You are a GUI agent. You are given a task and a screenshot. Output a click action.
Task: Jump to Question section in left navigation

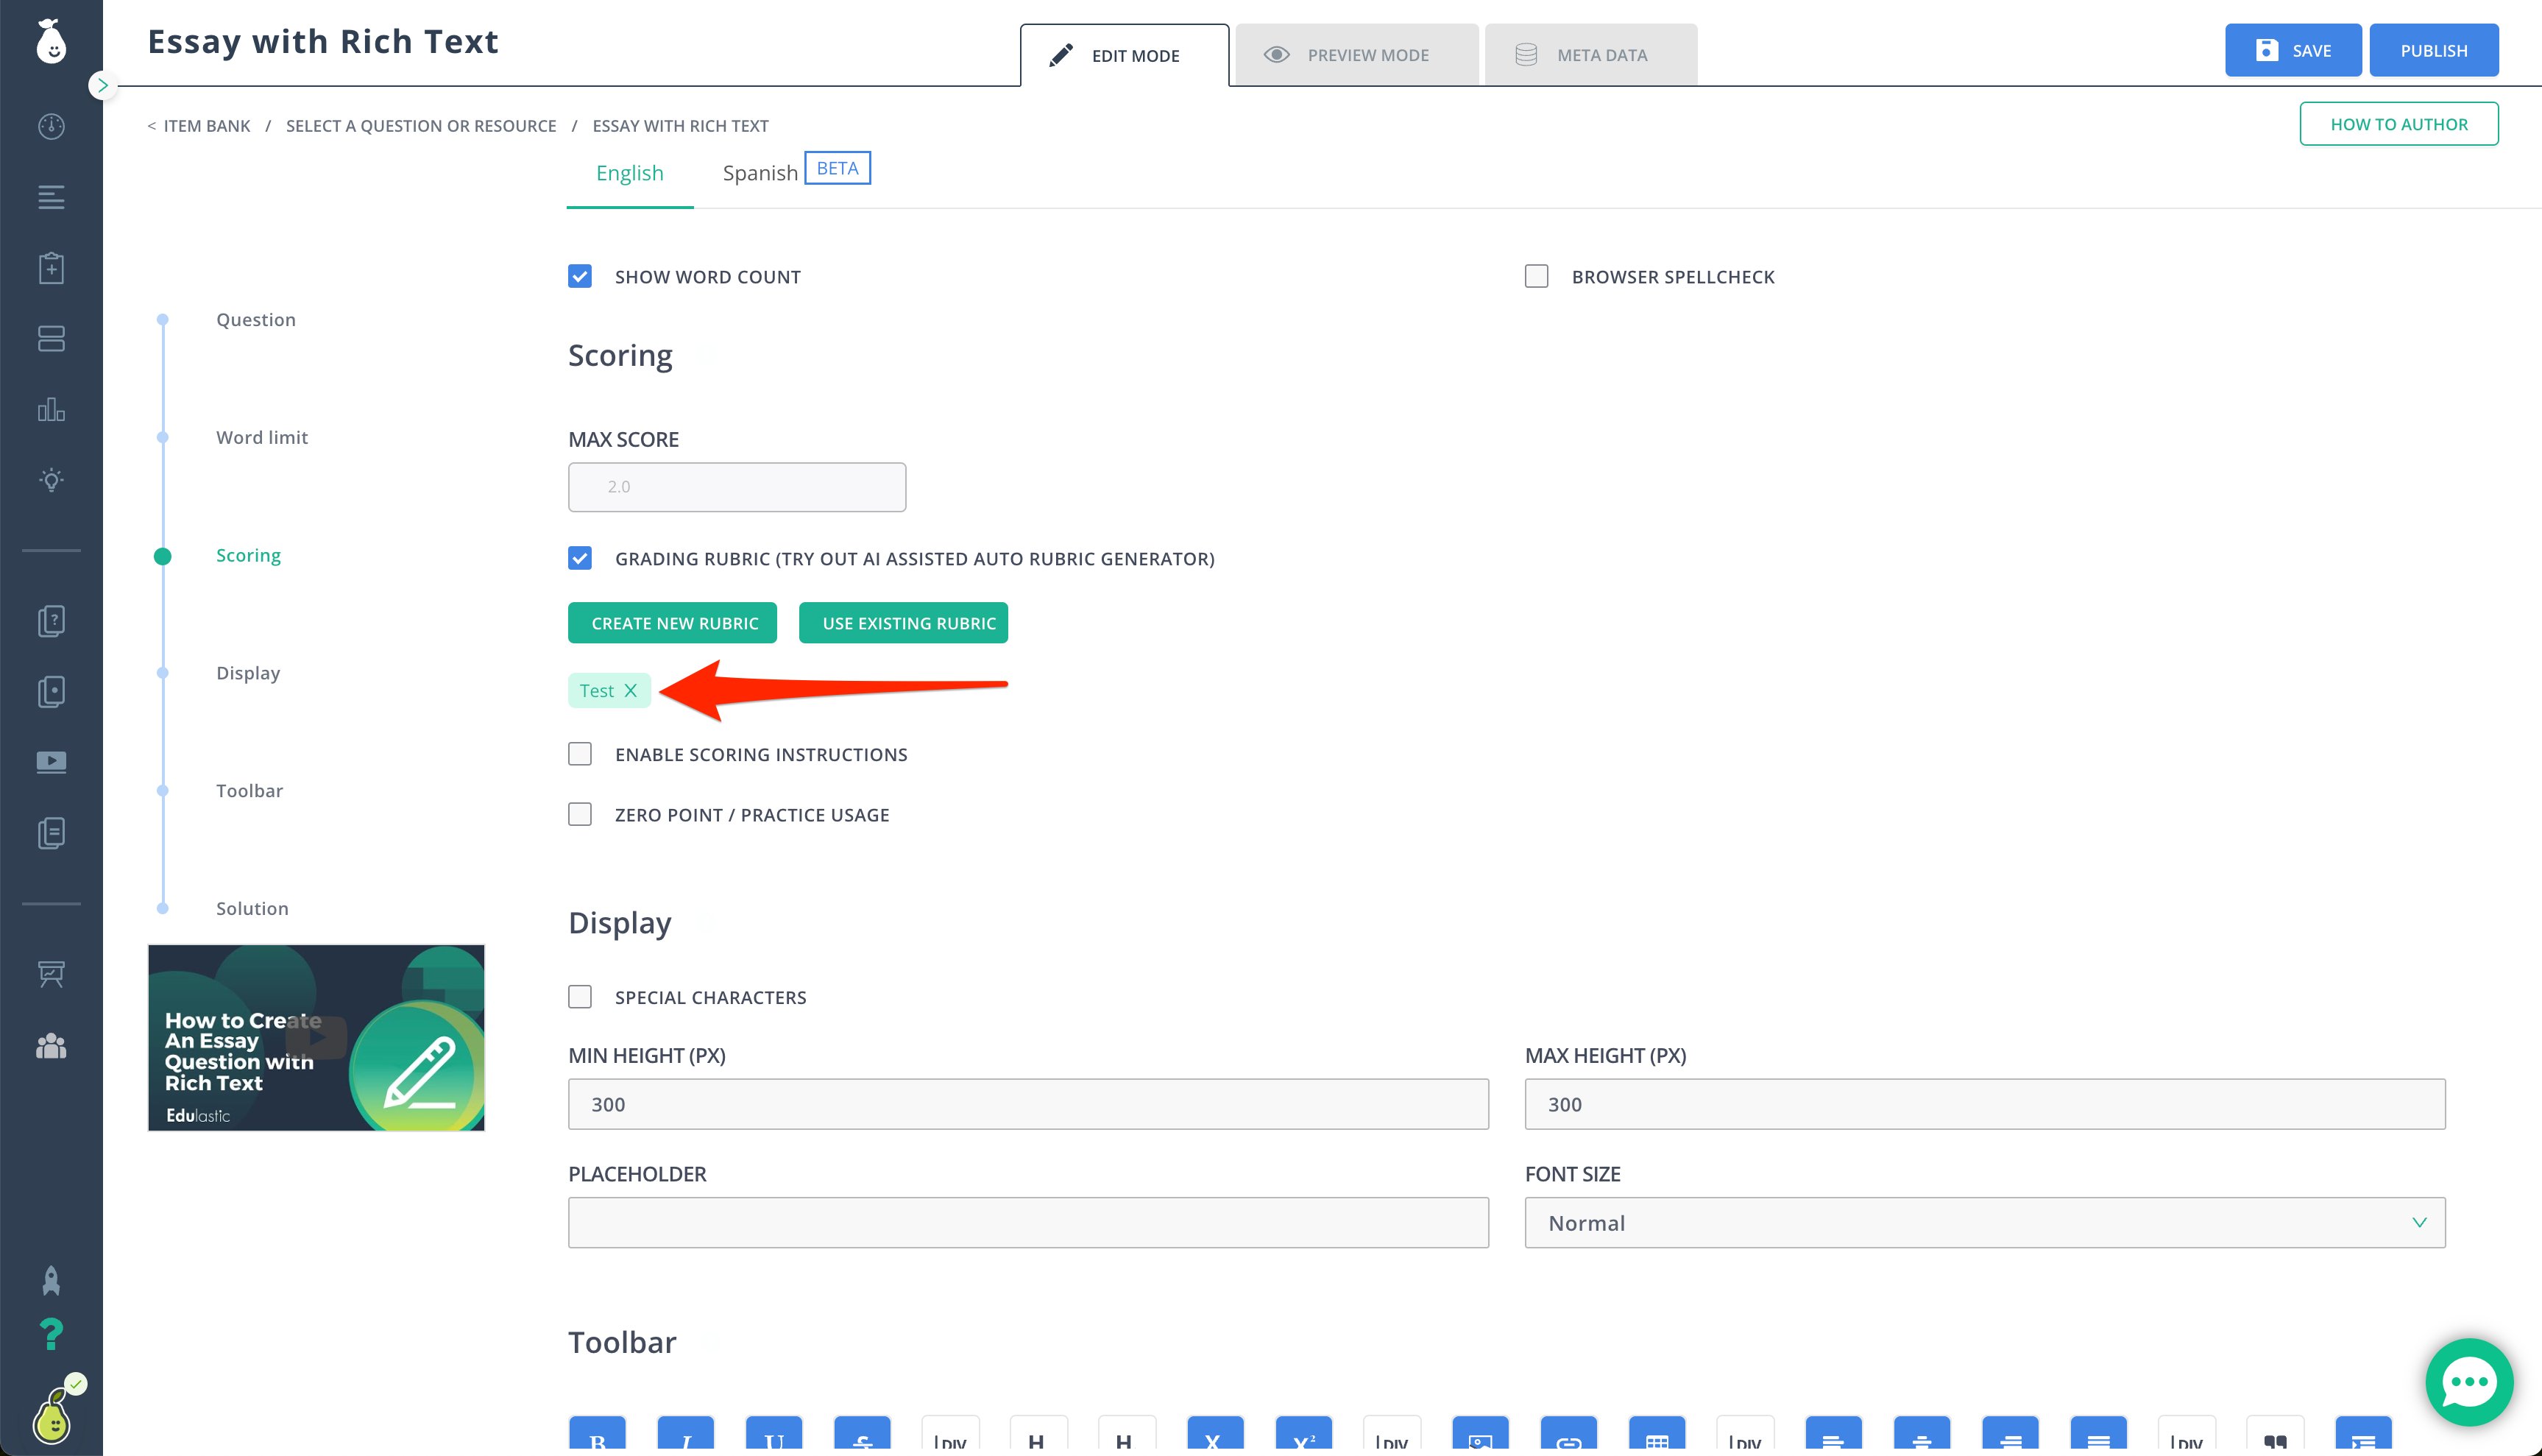click(256, 320)
